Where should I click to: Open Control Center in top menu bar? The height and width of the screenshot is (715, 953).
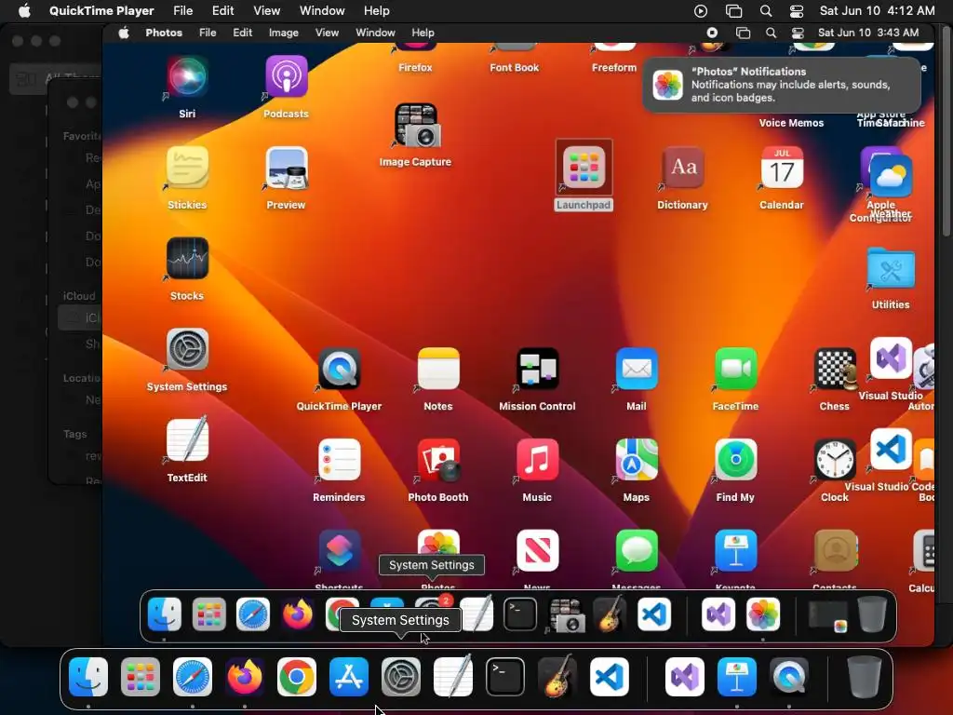pyautogui.click(x=797, y=11)
